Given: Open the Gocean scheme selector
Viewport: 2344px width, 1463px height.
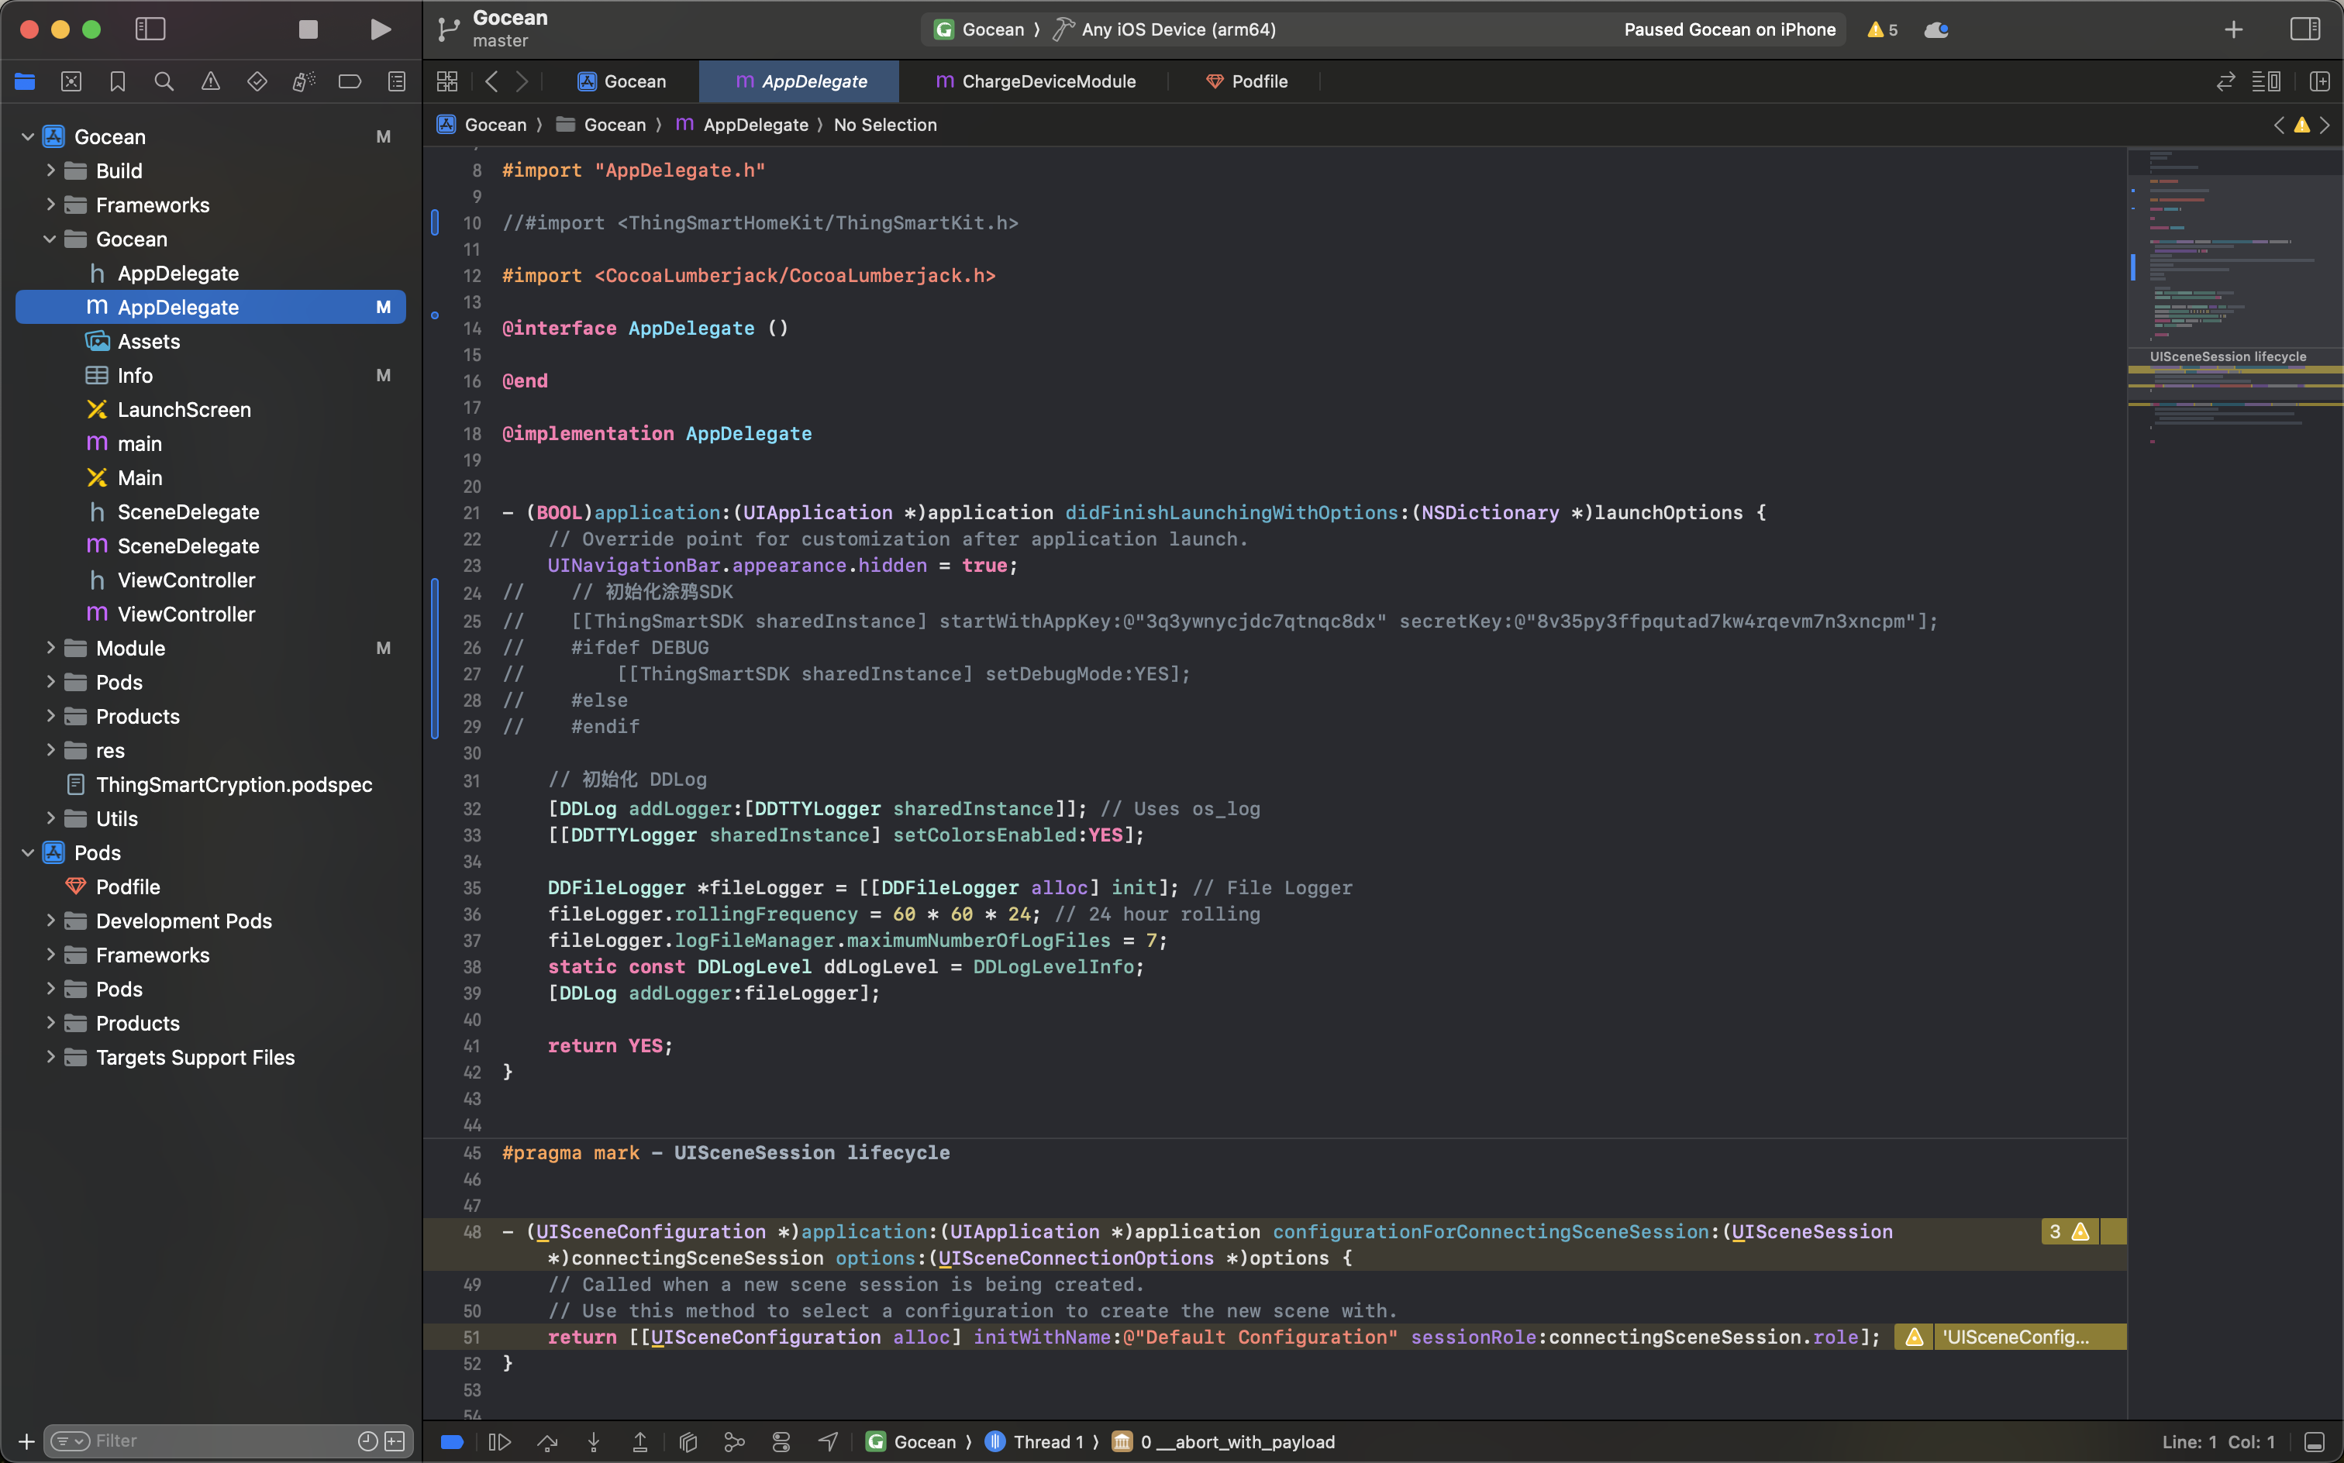Looking at the screenshot, I should point(978,29).
